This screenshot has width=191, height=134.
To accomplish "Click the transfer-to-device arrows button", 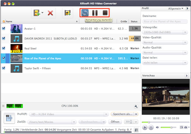I will pyautogui.click(x=129, y=122).
